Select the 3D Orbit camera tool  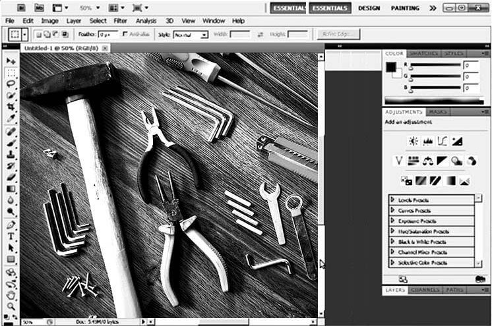click(x=11, y=284)
